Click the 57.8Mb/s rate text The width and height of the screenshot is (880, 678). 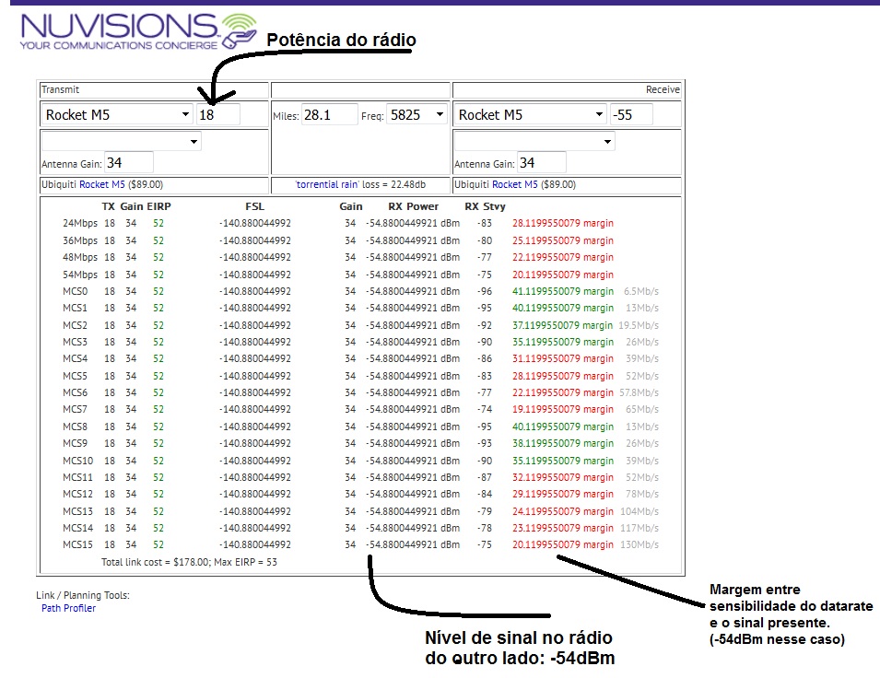point(639,392)
